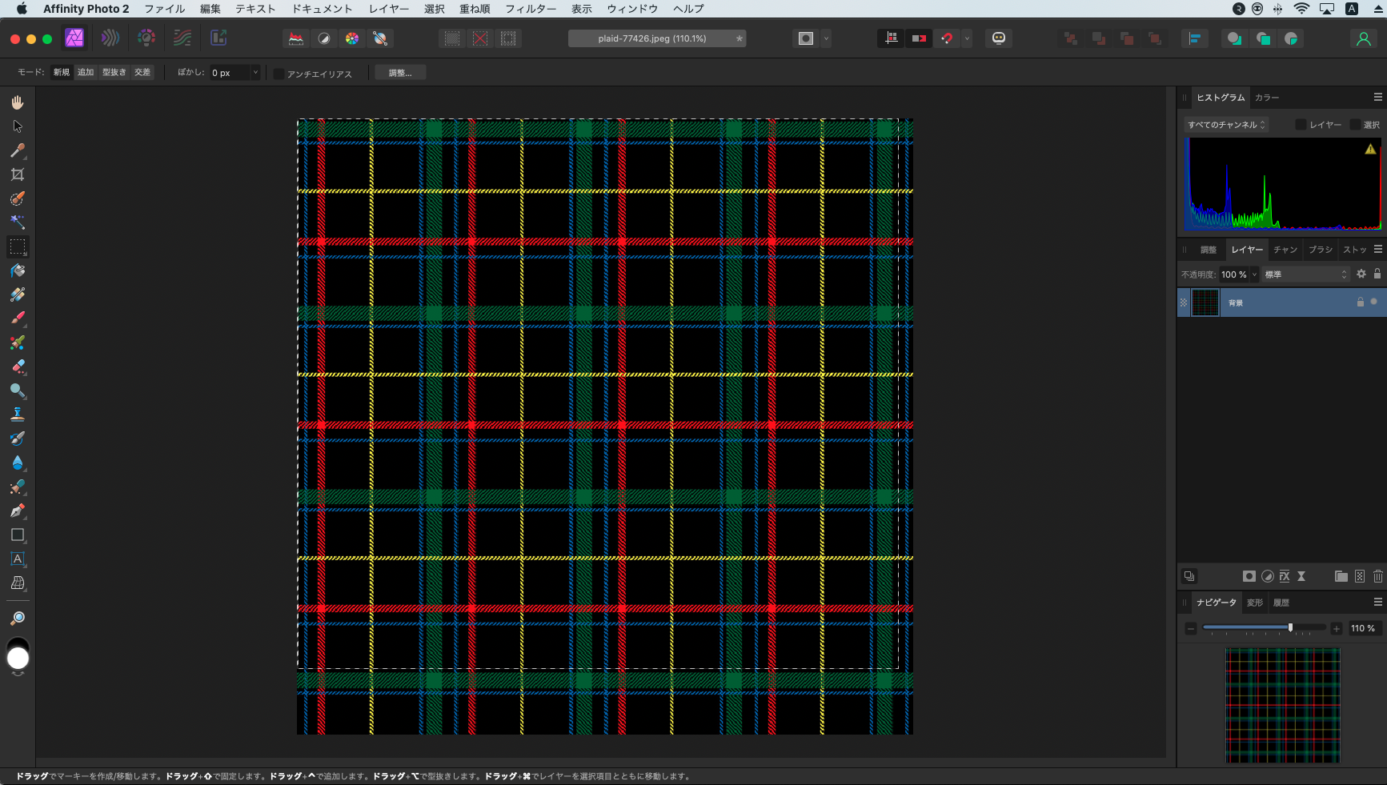Select the Clone stamp tool
This screenshot has width=1387, height=785.
(x=18, y=415)
